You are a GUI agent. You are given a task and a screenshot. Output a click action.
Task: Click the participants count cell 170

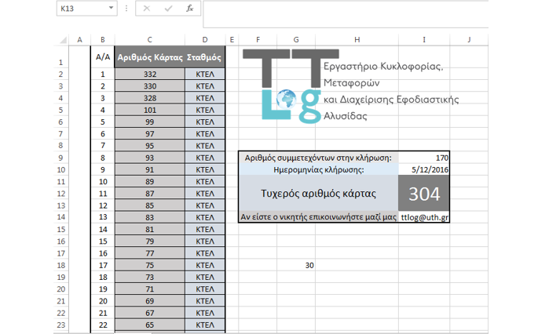point(424,158)
